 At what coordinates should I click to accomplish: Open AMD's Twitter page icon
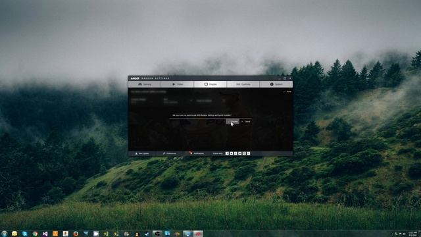[232, 153]
